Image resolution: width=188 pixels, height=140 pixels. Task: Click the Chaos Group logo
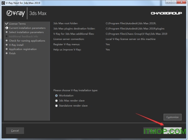pos(166,13)
